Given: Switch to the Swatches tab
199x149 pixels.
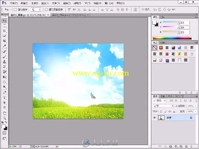Looking at the screenshot, I should (162, 17).
